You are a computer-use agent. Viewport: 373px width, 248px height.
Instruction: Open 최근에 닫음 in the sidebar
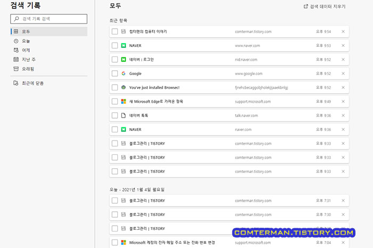coord(49,83)
